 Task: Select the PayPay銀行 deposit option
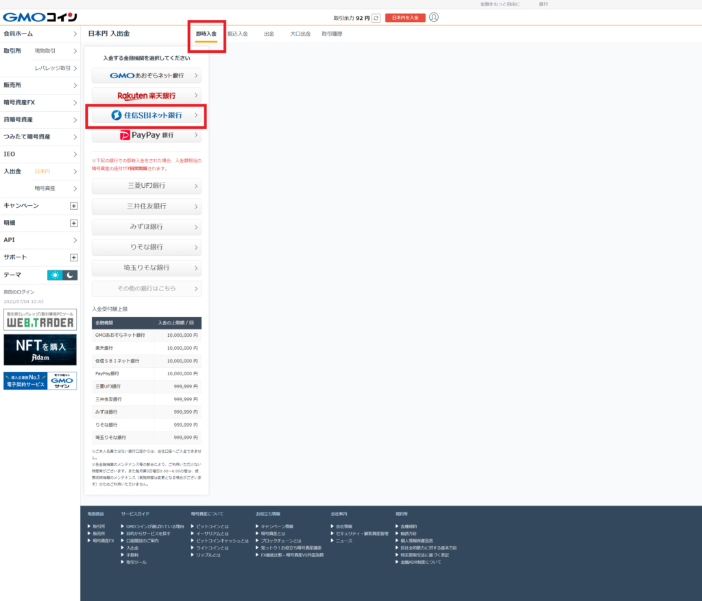coord(147,135)
